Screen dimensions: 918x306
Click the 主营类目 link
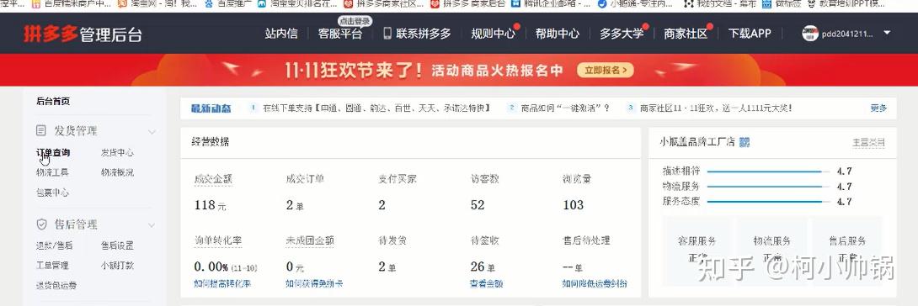868,142
